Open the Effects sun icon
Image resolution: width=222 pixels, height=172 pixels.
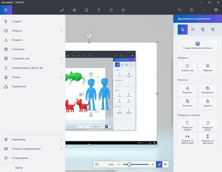tap(123, 10)
